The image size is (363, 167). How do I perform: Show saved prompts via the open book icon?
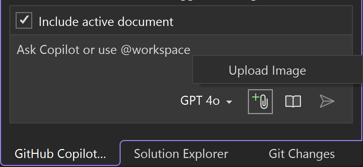tap(293, 102)
